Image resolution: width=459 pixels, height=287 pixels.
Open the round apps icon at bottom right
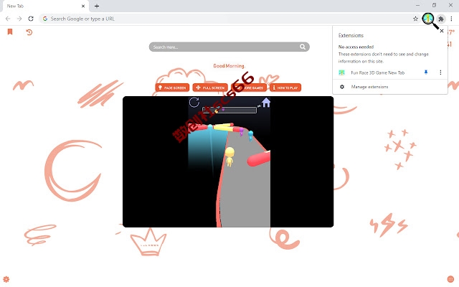[451, 279]
